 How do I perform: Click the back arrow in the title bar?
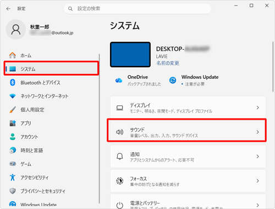click(x=8, y=9)
